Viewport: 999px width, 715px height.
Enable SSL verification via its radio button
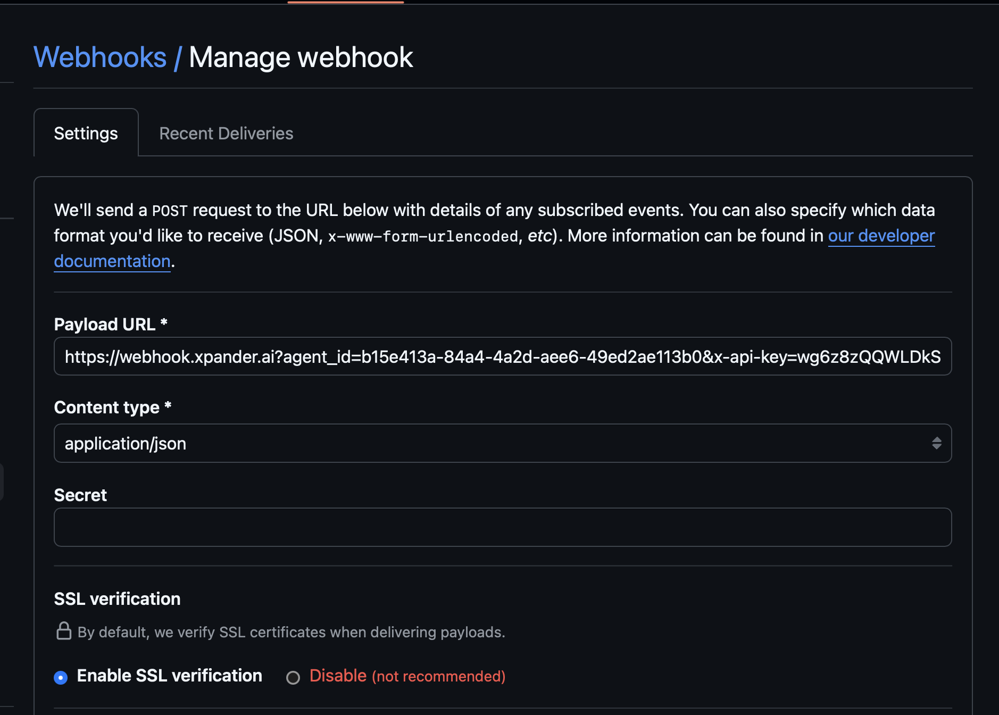tap(61, 676)
